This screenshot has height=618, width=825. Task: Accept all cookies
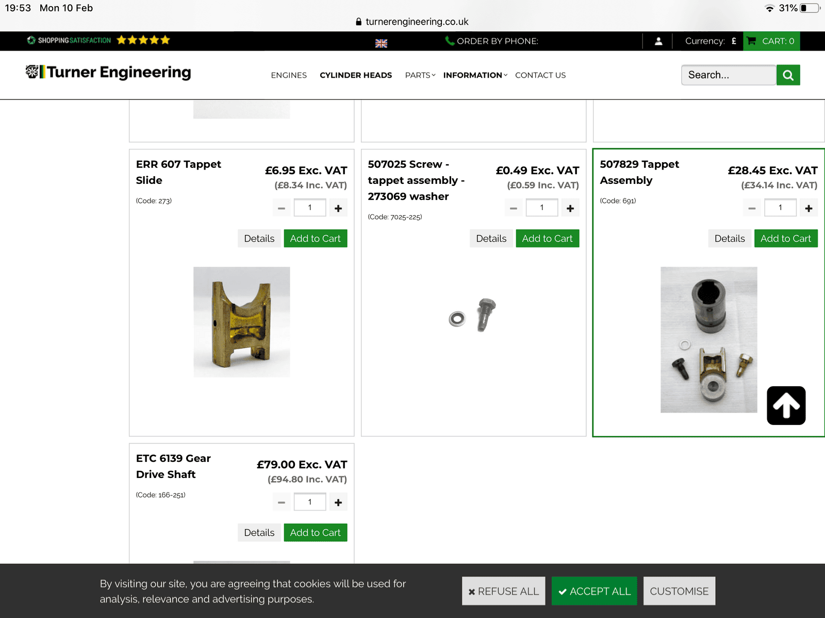click(x=595, y=591)
